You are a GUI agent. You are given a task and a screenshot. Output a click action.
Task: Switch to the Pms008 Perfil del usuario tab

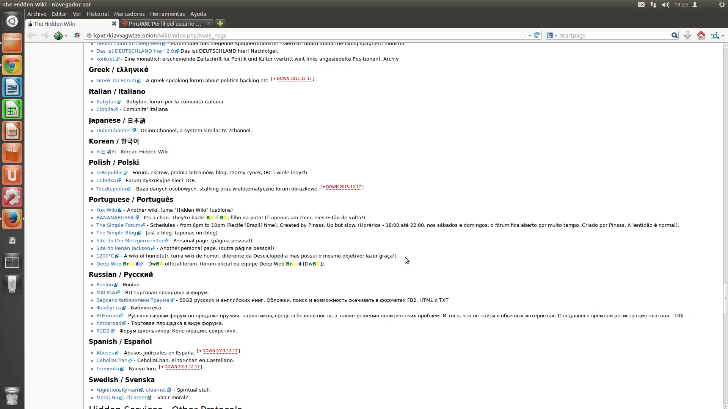(167, 23)
